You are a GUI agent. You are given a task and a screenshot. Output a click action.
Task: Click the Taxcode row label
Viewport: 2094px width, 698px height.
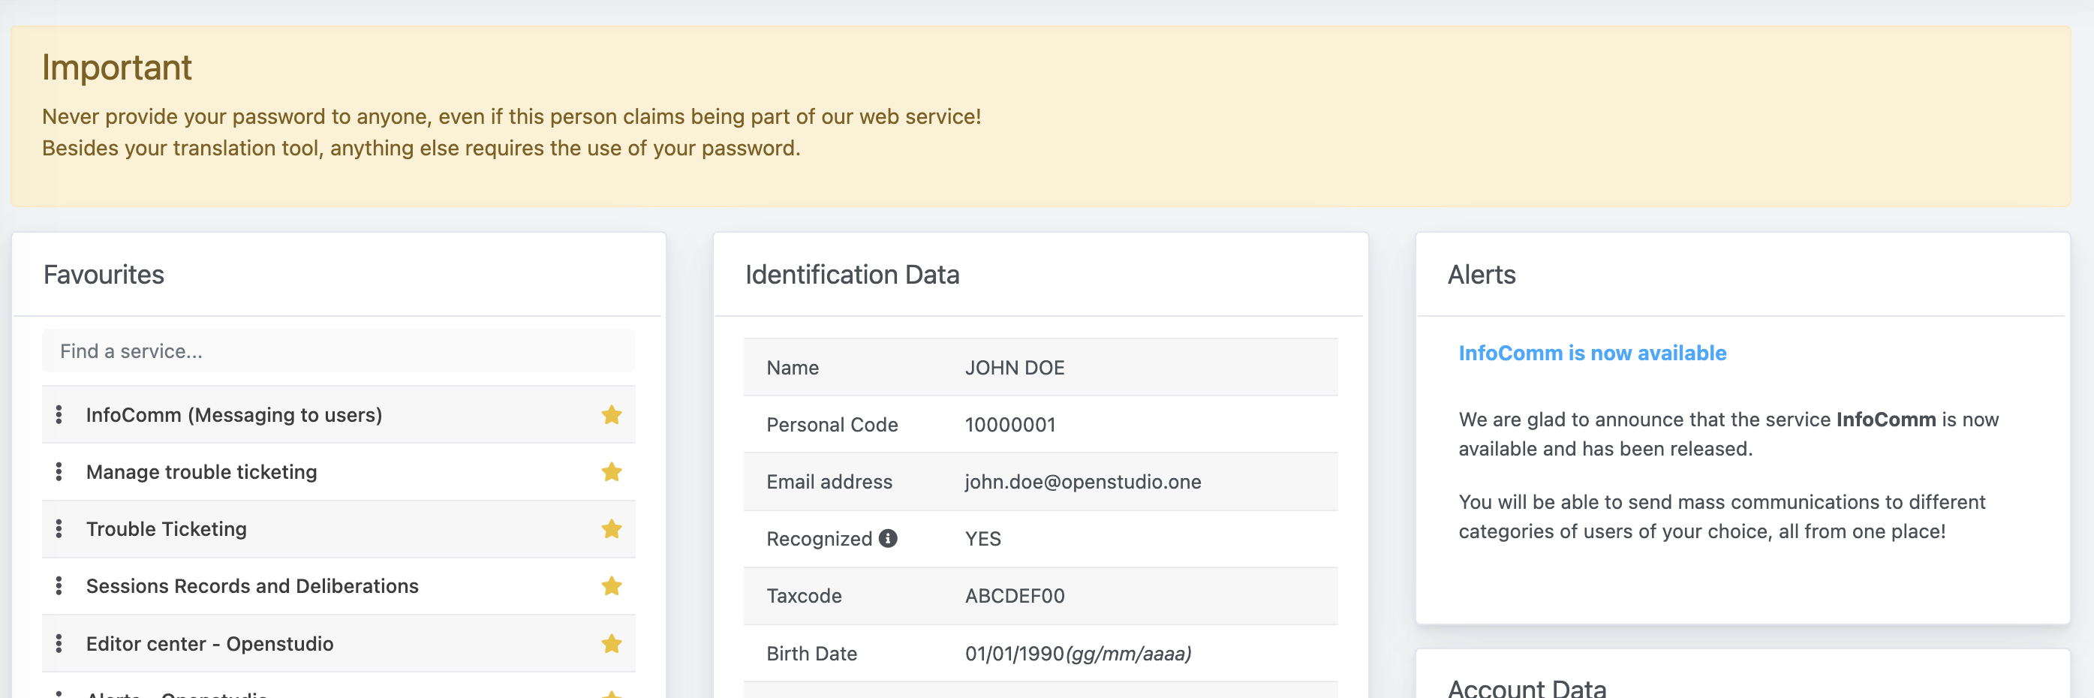tap(804, 596)
